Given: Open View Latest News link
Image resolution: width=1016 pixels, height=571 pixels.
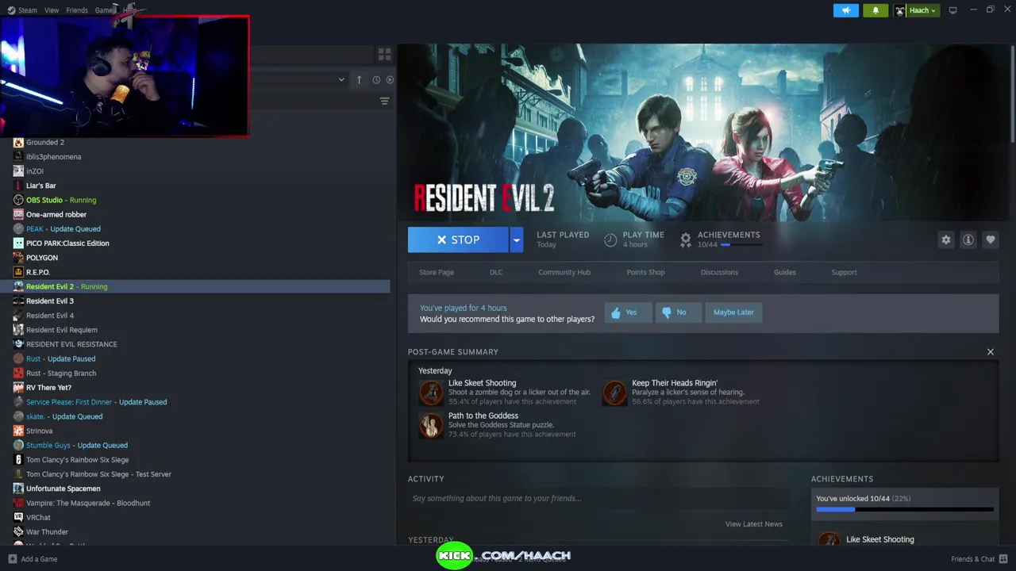Looking at the screenshot, I should 753,524.
